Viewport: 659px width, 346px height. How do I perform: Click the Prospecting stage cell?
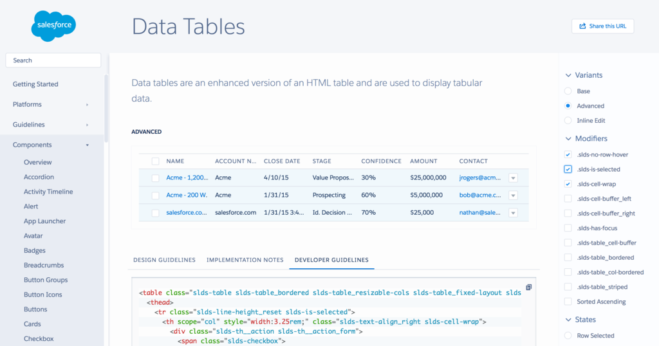pos(329,195)
